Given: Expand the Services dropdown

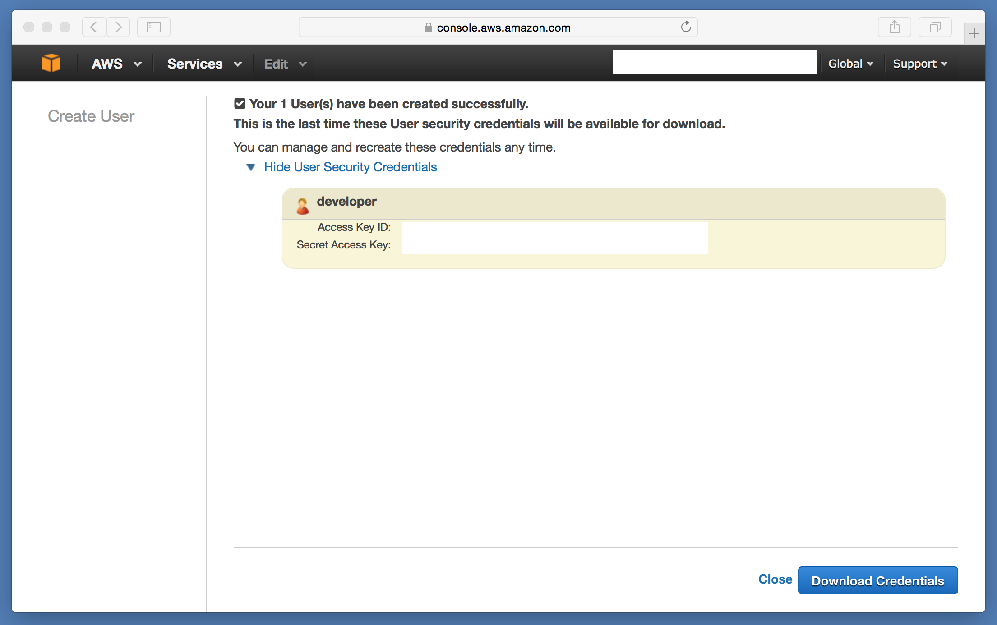Looking at the screenshot, I should click(x=204, y=64).
